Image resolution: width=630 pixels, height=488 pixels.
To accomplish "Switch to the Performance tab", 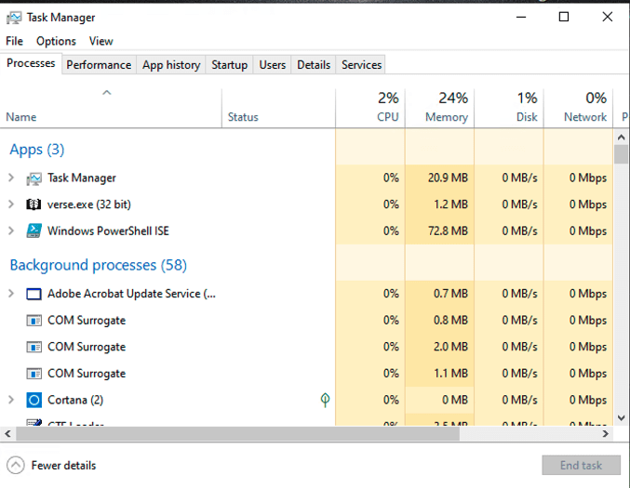I will (99, 65).
